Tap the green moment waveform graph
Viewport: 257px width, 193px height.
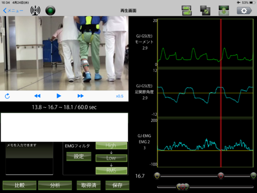(206, 43)
